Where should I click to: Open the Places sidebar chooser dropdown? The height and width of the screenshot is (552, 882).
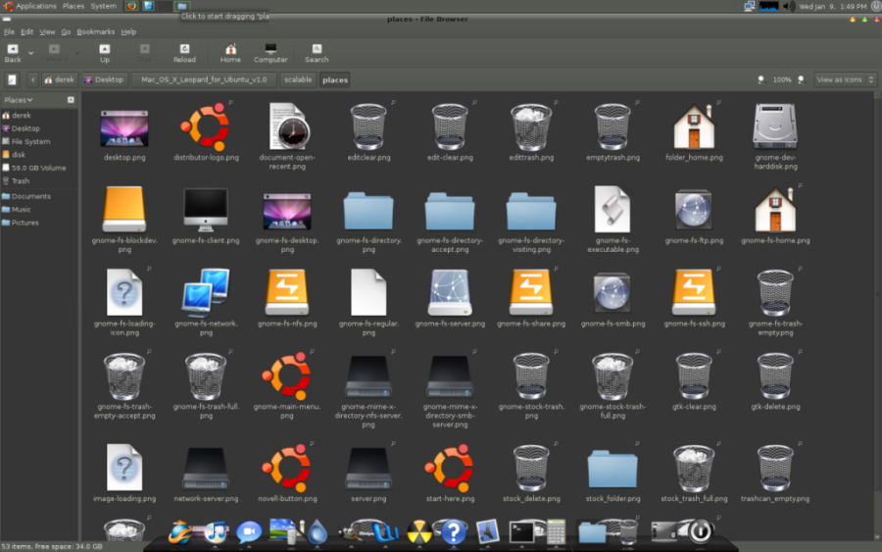point(18,100)
